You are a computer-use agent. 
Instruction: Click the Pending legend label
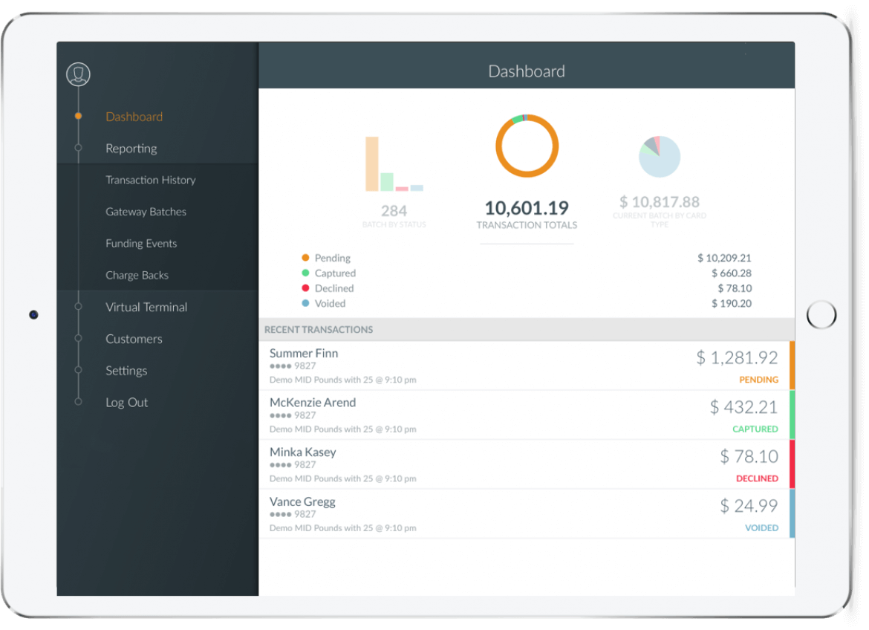click(333, 258)
